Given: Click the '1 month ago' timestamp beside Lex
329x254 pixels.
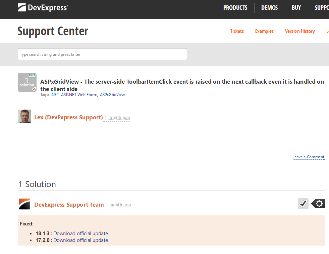Looking at the screenshot, I should point(117,118).
